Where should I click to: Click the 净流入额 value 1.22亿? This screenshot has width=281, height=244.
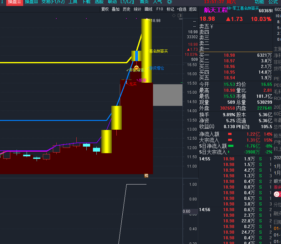(x=253, y=134)
